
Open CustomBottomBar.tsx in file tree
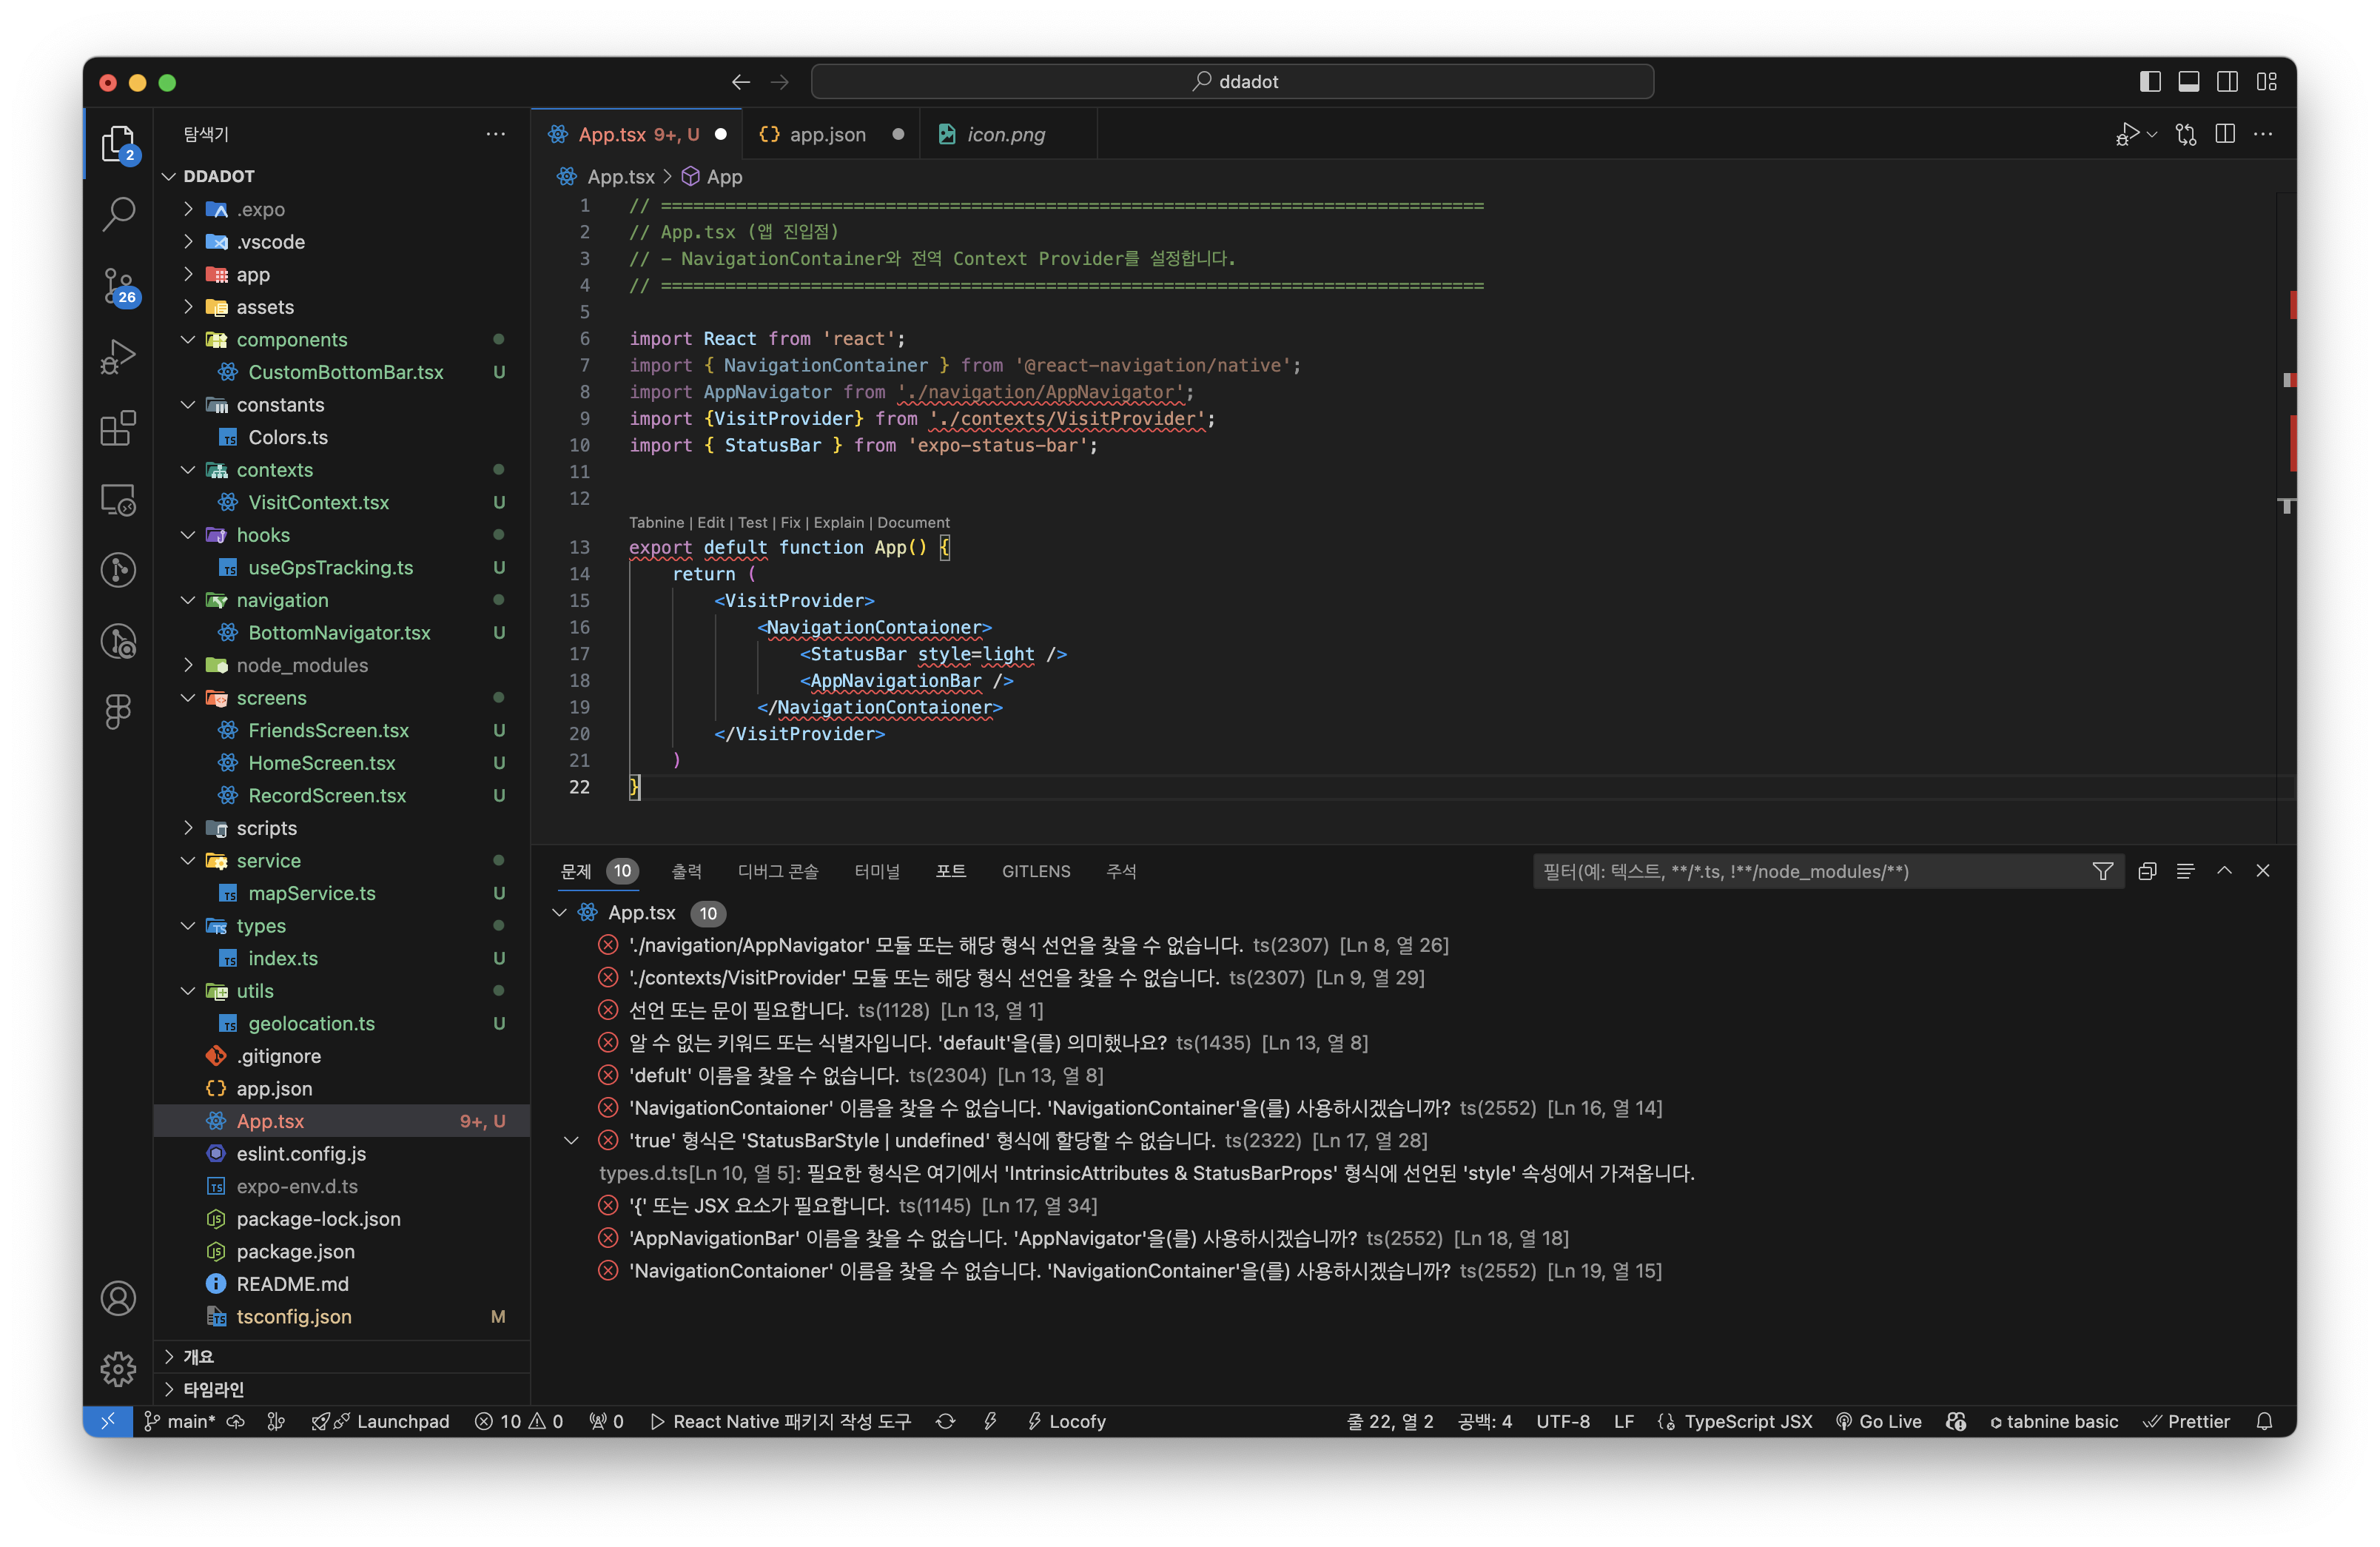coord(345,372)
